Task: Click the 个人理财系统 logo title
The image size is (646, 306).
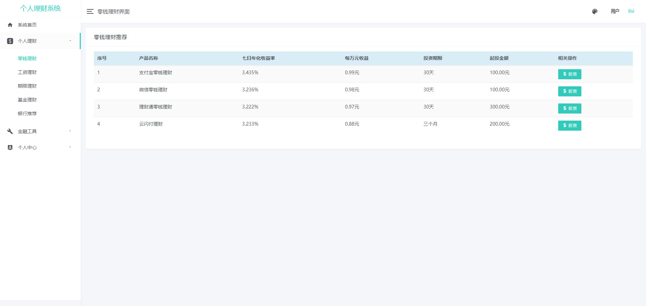Action: tap(40, 8)
